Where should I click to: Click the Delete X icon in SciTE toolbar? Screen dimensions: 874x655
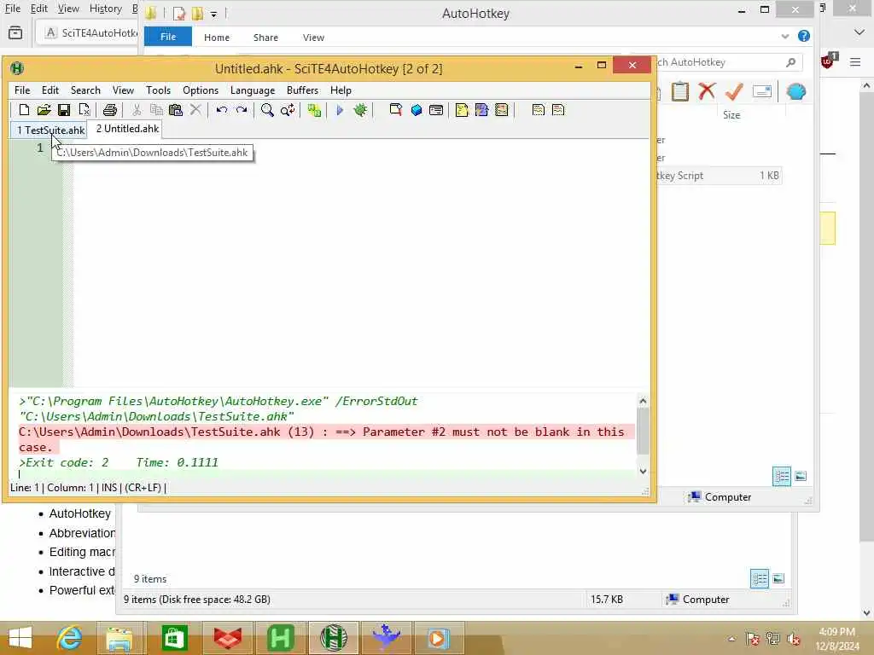tap(195, 110)
